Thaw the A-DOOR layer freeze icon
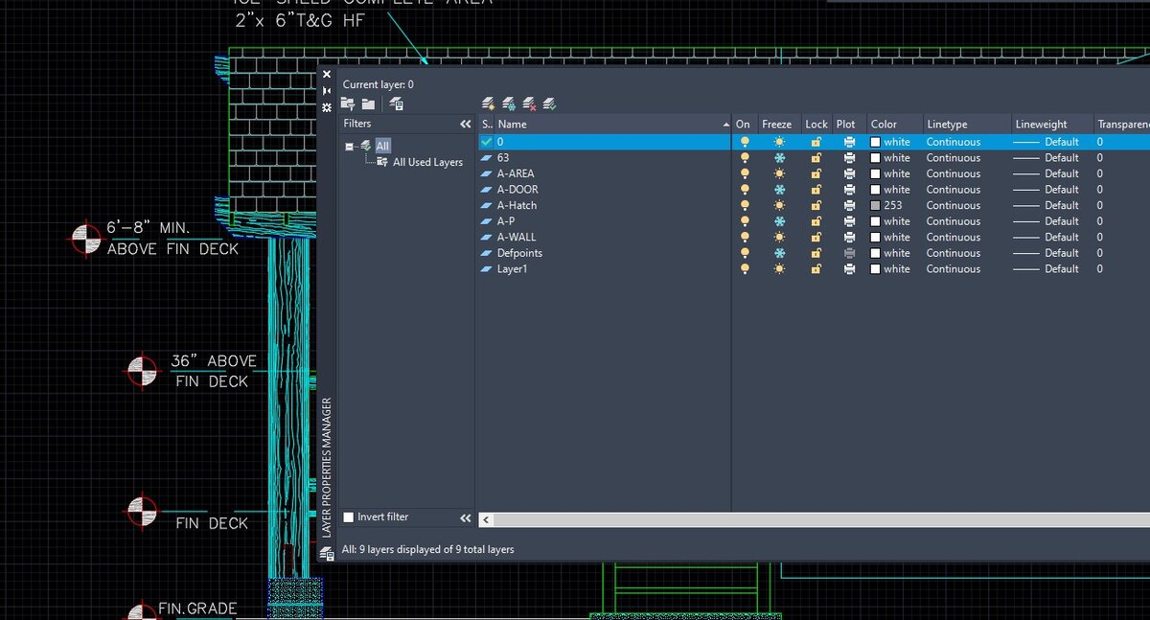This screenshot has width=1150, height=620. (779, 190)
